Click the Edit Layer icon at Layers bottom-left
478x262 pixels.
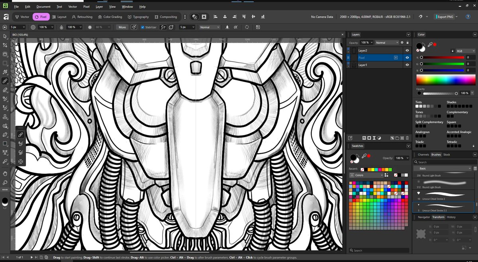tap(351, 138)
